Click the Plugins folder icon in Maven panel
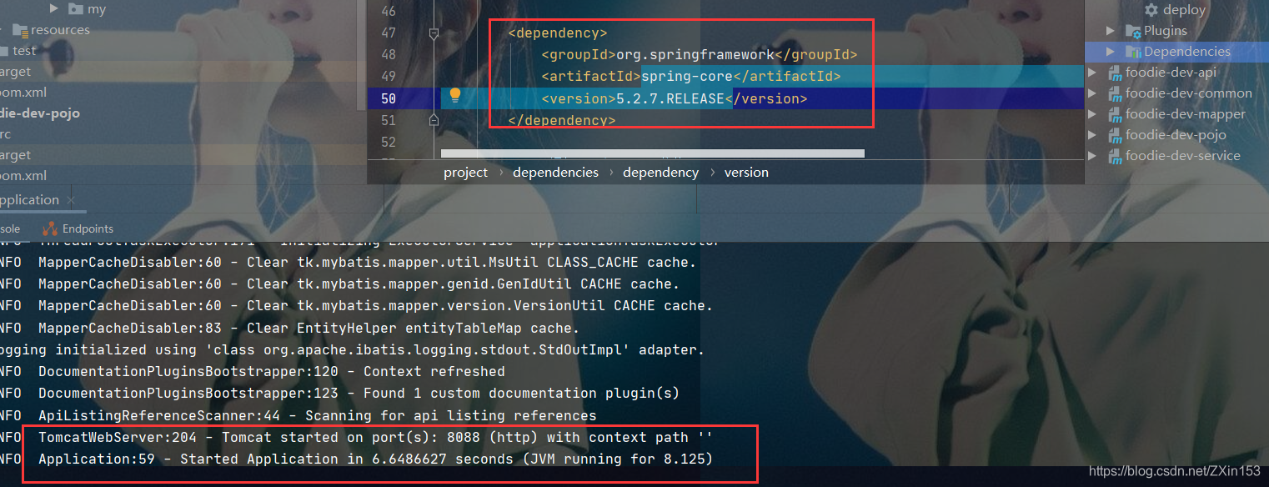Viewport: 1269px width, 487px height. 1132,31
